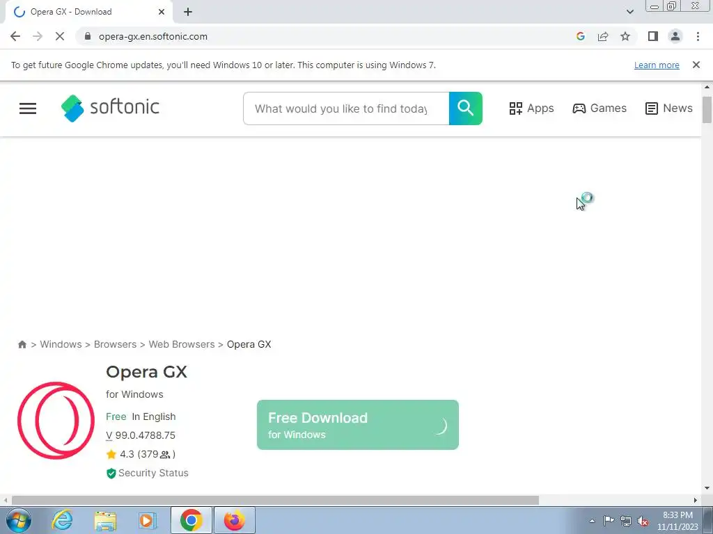Bookmark this page with the star
The height and width of the screenshot is (534, 713).
[625, 36]
